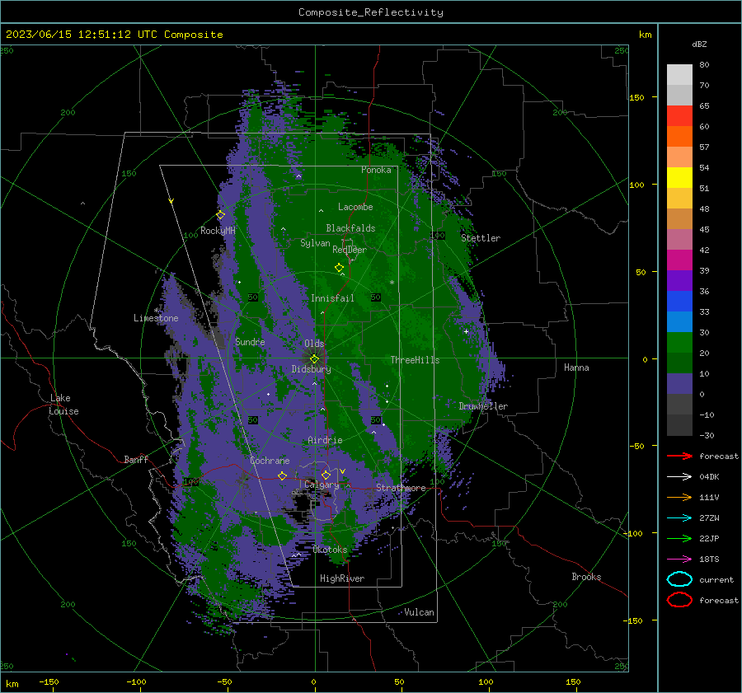This screenshot has height=693, width=742.
Task: Pick the light gray 70–80 dBZ swatch
Action: [x=679, y=75]
